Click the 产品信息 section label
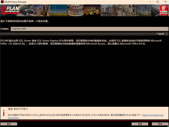The image size is (169, 127). [160, 34]
